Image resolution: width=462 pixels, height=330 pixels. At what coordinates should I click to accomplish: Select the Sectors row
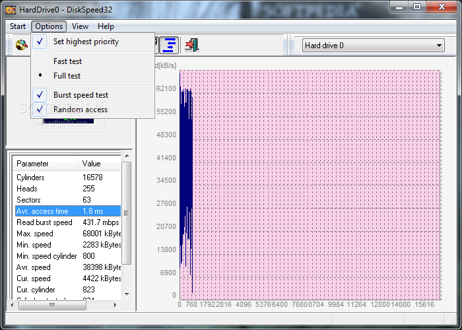[x=68, y=200]
